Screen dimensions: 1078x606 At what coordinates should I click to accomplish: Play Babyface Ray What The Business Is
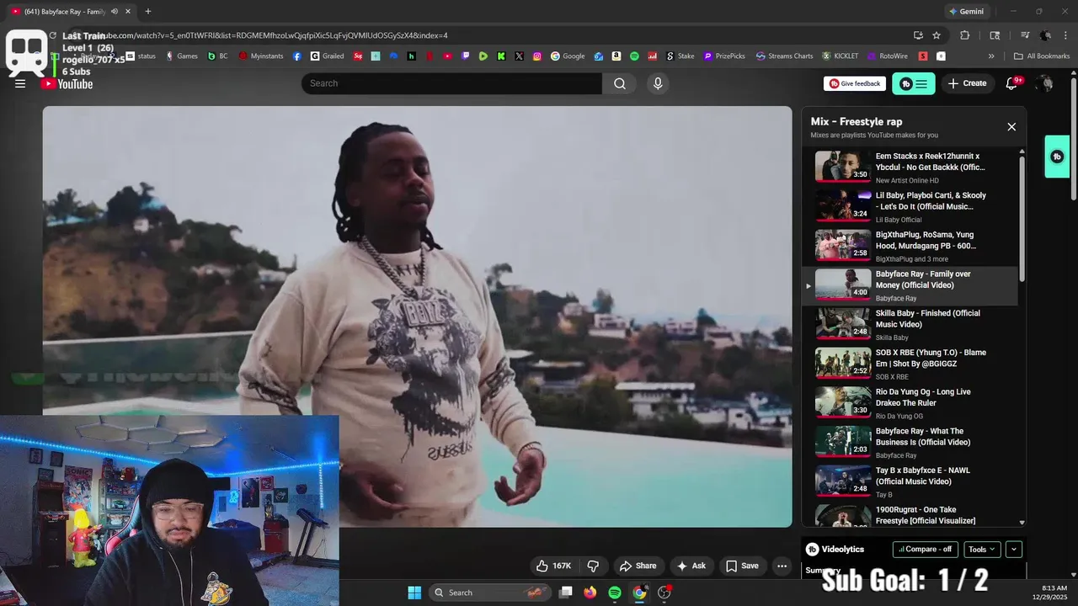click(x=910, y=443)
